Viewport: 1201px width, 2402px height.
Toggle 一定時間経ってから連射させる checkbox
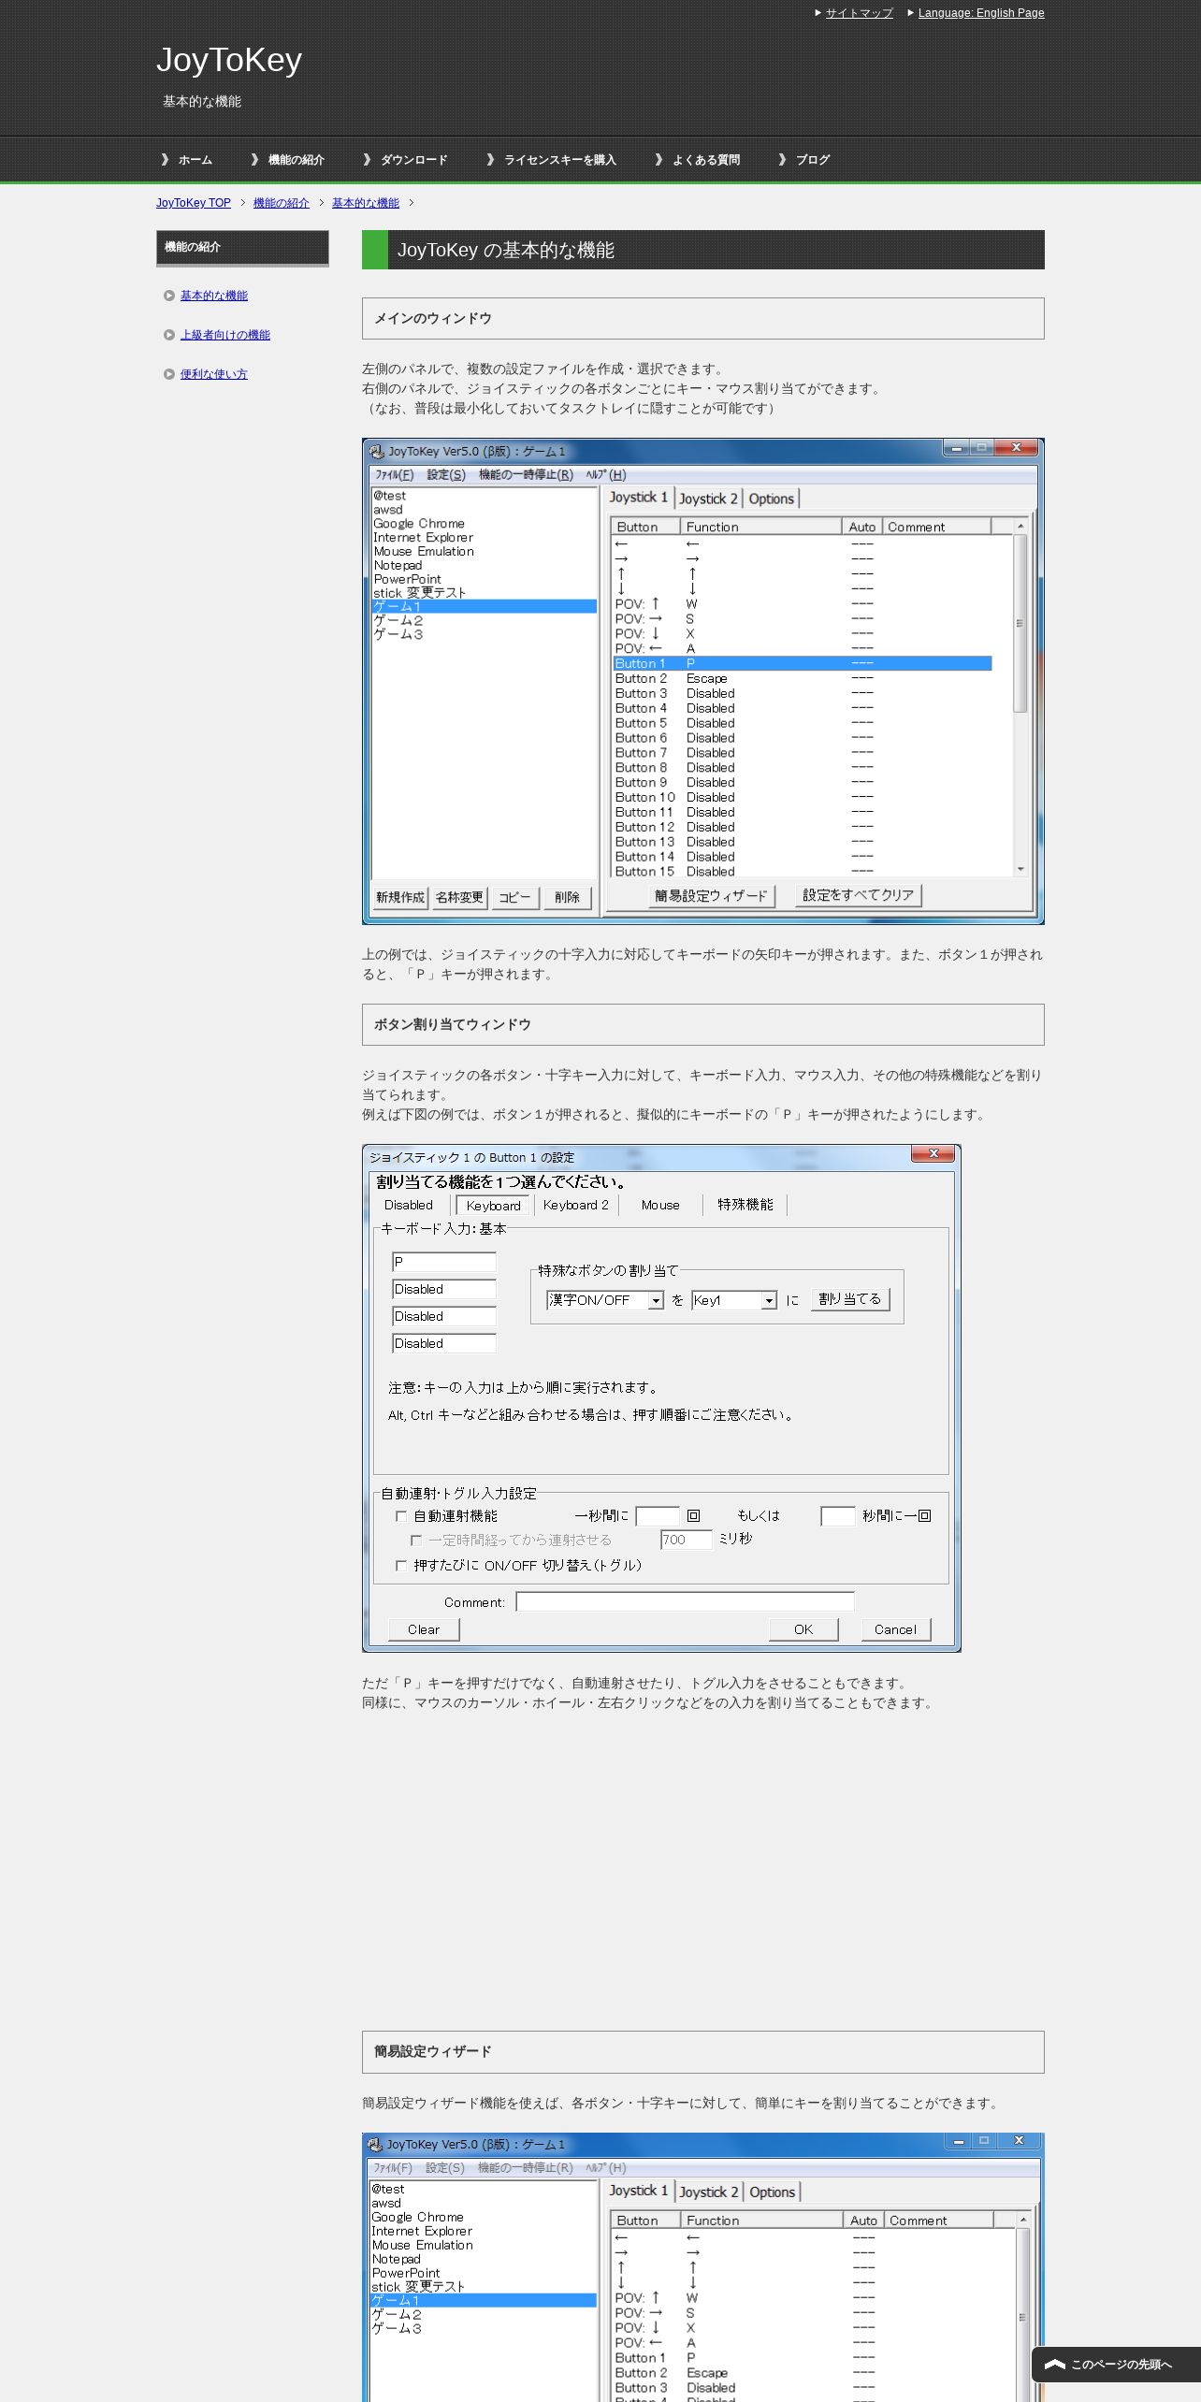(416, 1541)
